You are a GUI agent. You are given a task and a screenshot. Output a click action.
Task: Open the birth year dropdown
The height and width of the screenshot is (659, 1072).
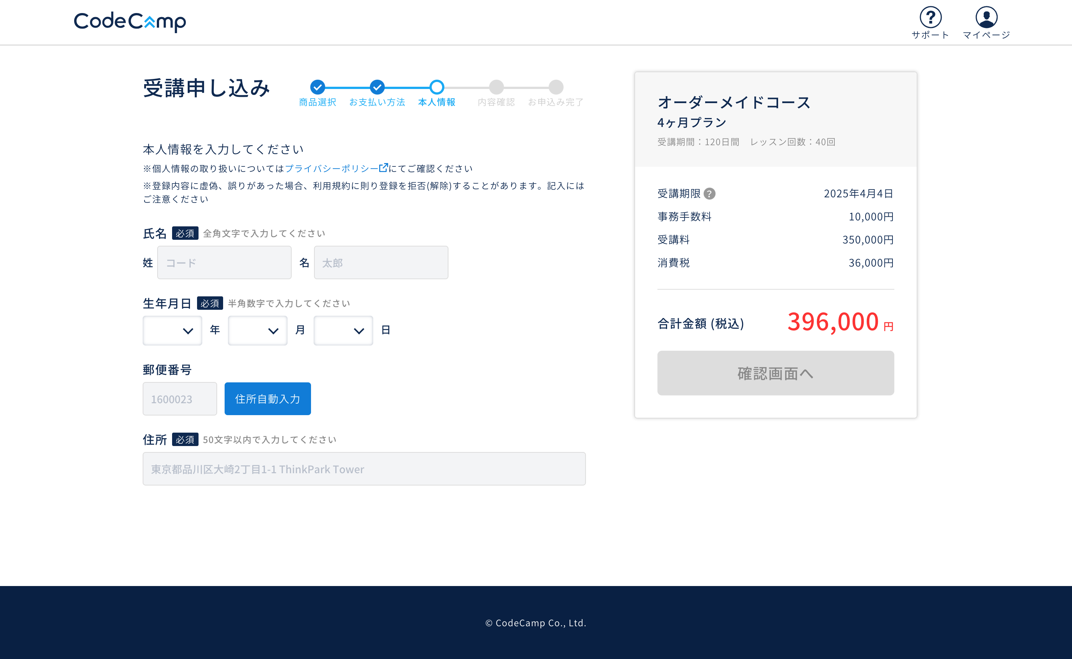(172, 330)
